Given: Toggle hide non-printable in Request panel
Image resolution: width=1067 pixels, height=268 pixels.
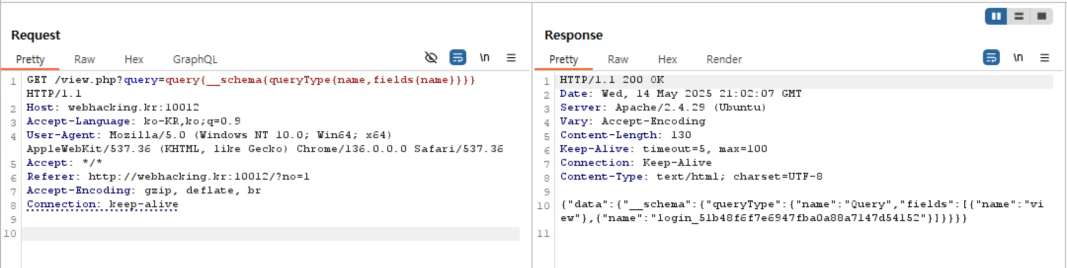Looking at the screenshot, I should pos(431,58).
